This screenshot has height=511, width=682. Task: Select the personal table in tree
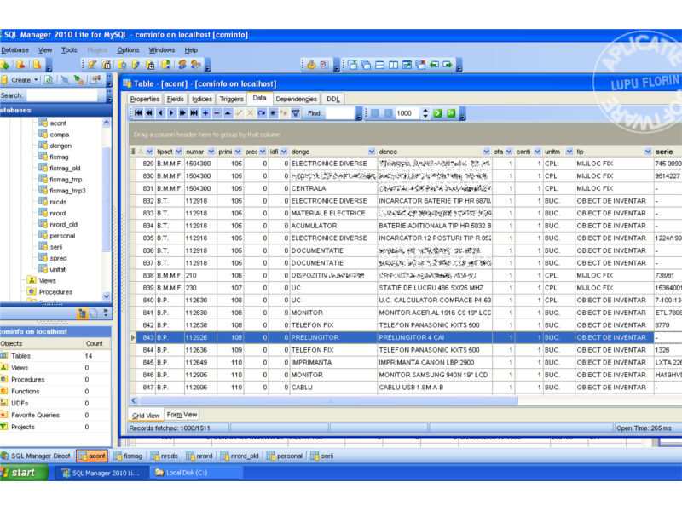[62, 236]
